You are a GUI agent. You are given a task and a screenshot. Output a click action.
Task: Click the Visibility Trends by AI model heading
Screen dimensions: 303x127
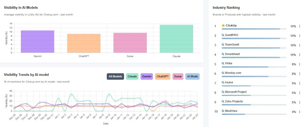point(26,75)
